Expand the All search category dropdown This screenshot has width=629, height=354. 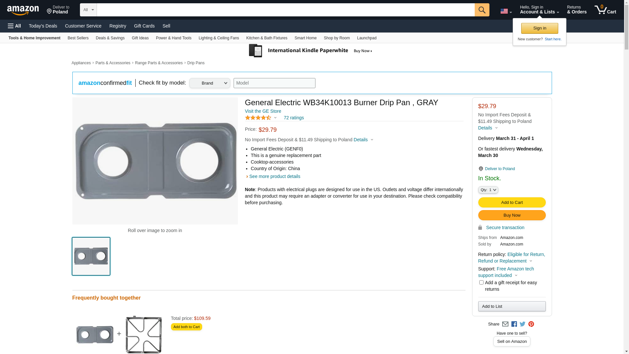pyautogui.click(x=88, y=10)
